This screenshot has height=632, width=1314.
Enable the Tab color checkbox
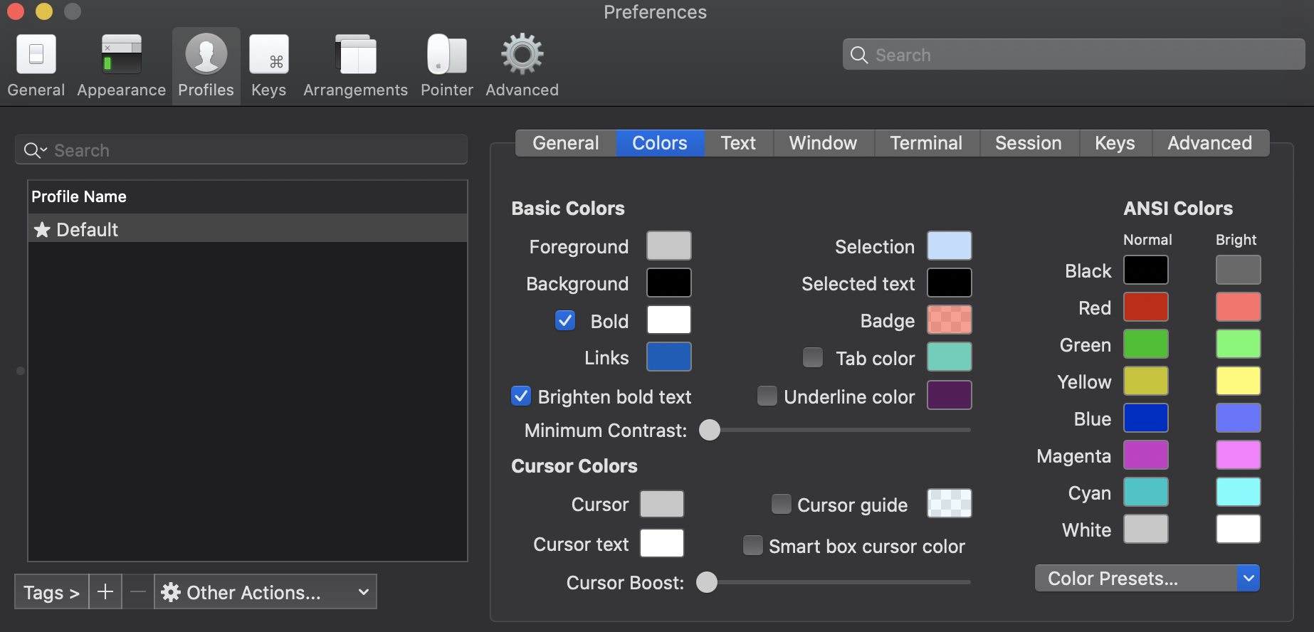[813, 357]
